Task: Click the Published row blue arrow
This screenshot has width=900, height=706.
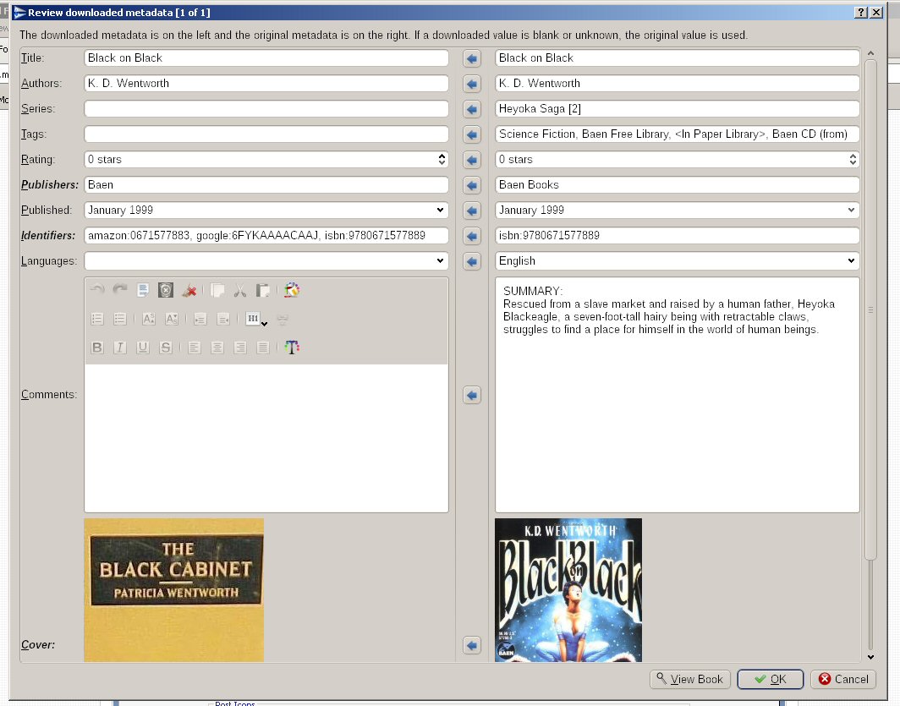Action: pos(472,211)
